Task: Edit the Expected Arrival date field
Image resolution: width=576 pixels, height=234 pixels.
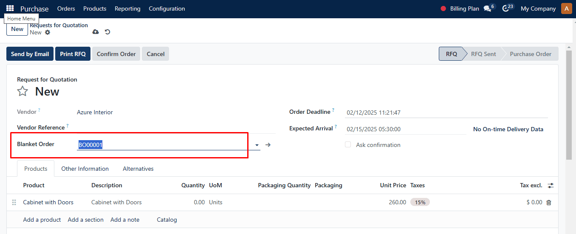Action: tap(406, 129)
